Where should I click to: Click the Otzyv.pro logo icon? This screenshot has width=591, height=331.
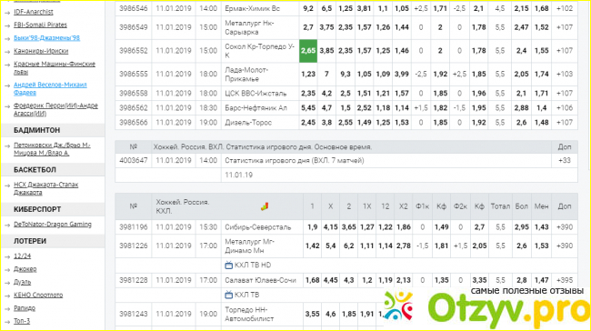point(398,306)
